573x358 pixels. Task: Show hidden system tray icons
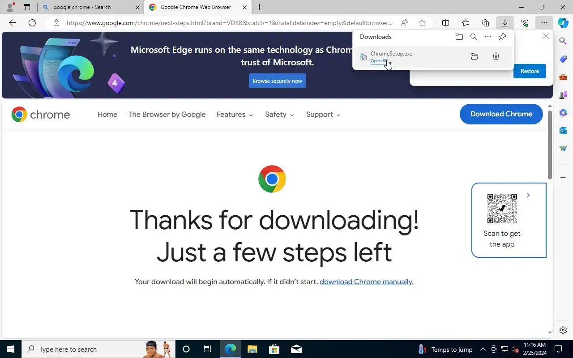tap(483, 349)
